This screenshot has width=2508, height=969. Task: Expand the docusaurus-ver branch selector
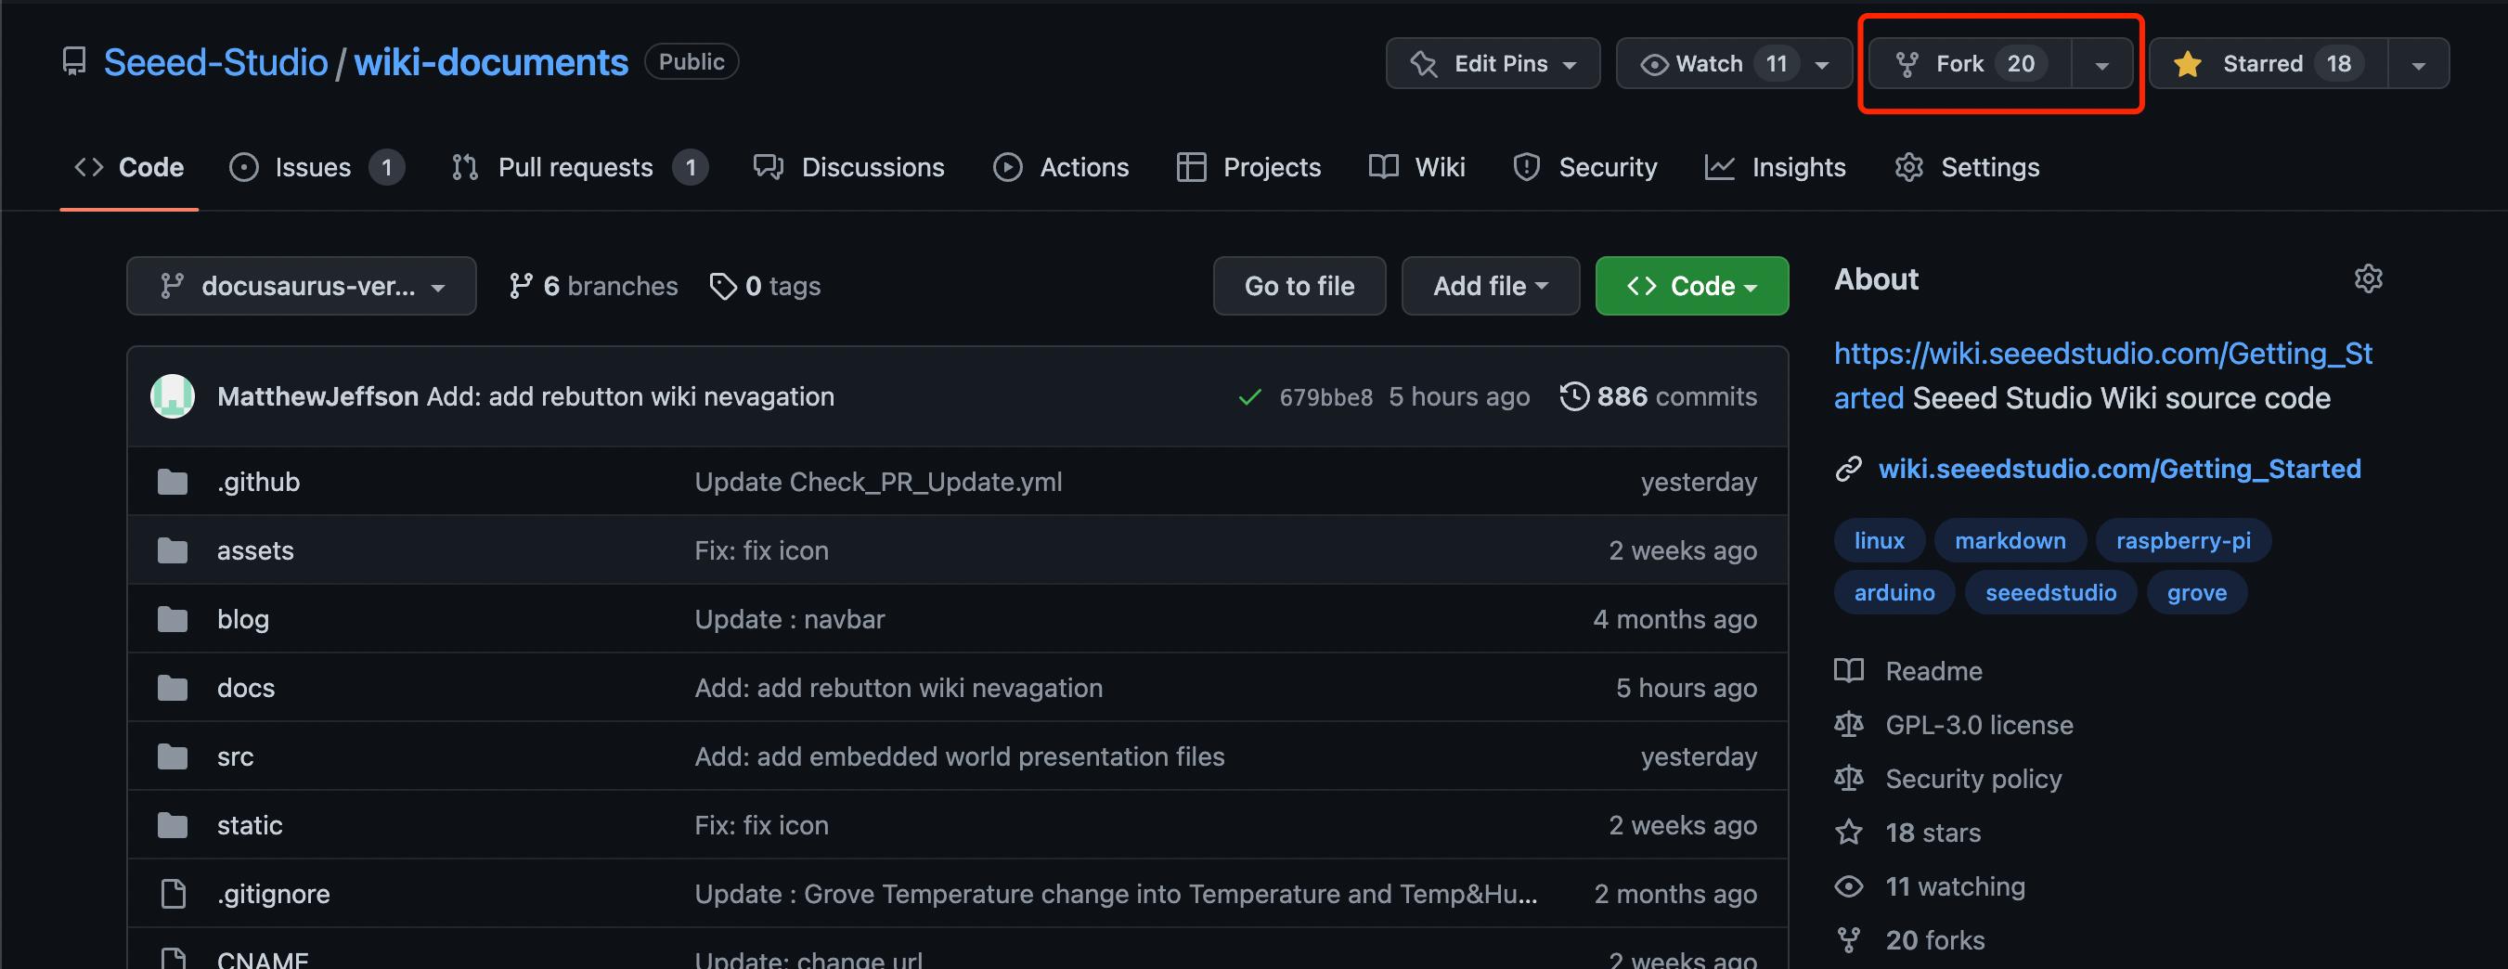301,285
